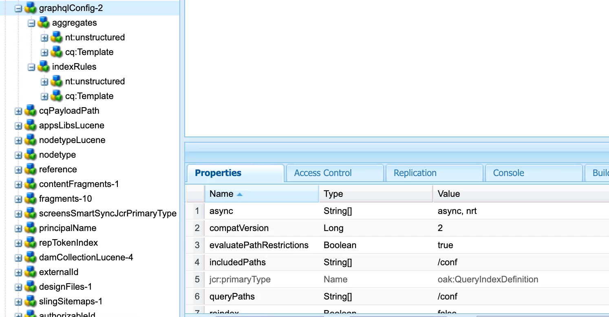Screen dimensions: 609x317
Task: Click the 'async, nrt' value cell
Action: pyautogui.click(x=521, y=211)
